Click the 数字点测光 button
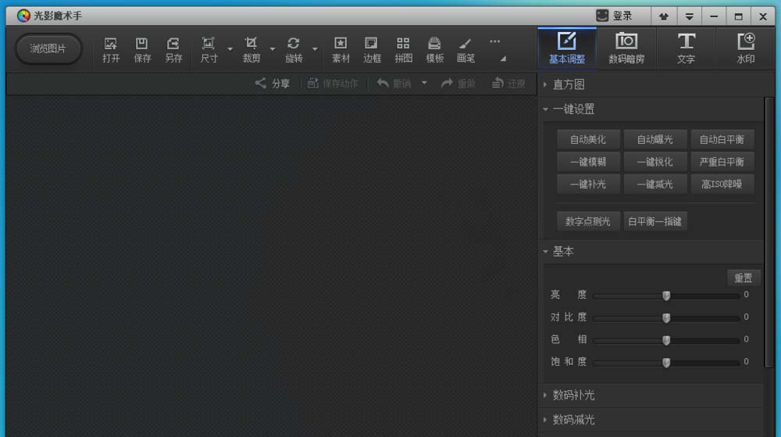The image size is (781, 437). click(x=588, y=221)
